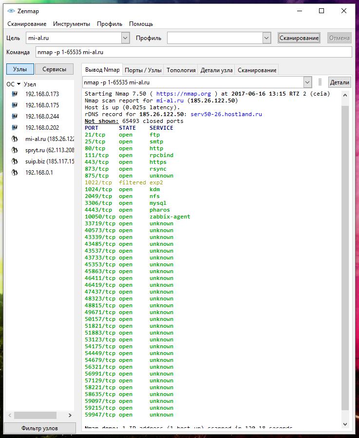Click the grip handle icon left of Детали
This screenshot has width=359, height=438.
pyautogui.click(x=320, y=82)
